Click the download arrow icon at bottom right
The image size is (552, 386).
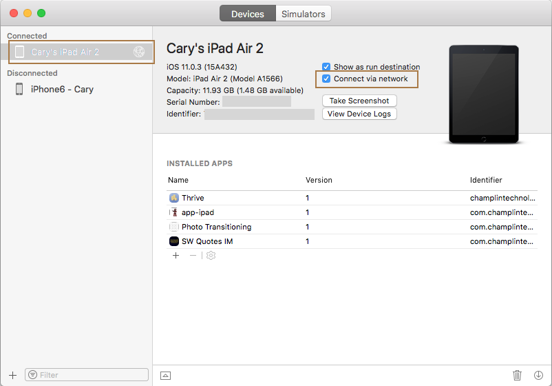pos(538,375)
